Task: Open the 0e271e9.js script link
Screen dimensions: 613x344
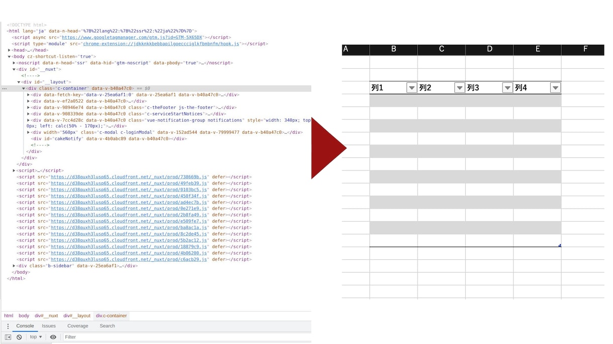Action: (x=129, y=209)
